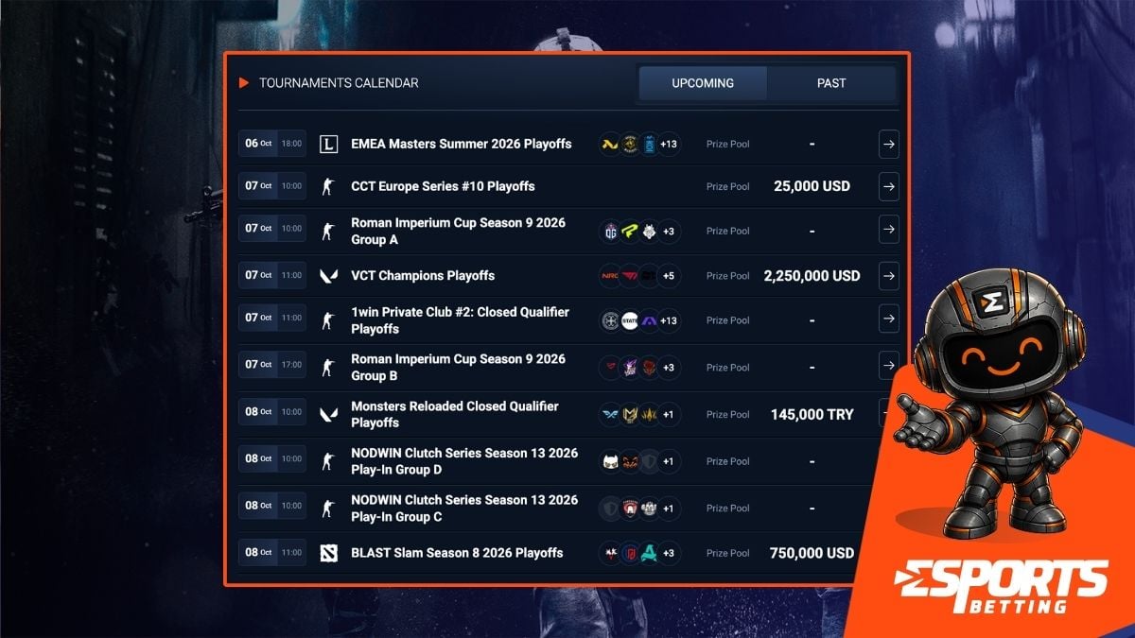This screenshot has width=1135, height=638.
Task: Click the purple arch logo in 1win Private Club row
Action: coord(649,320)
